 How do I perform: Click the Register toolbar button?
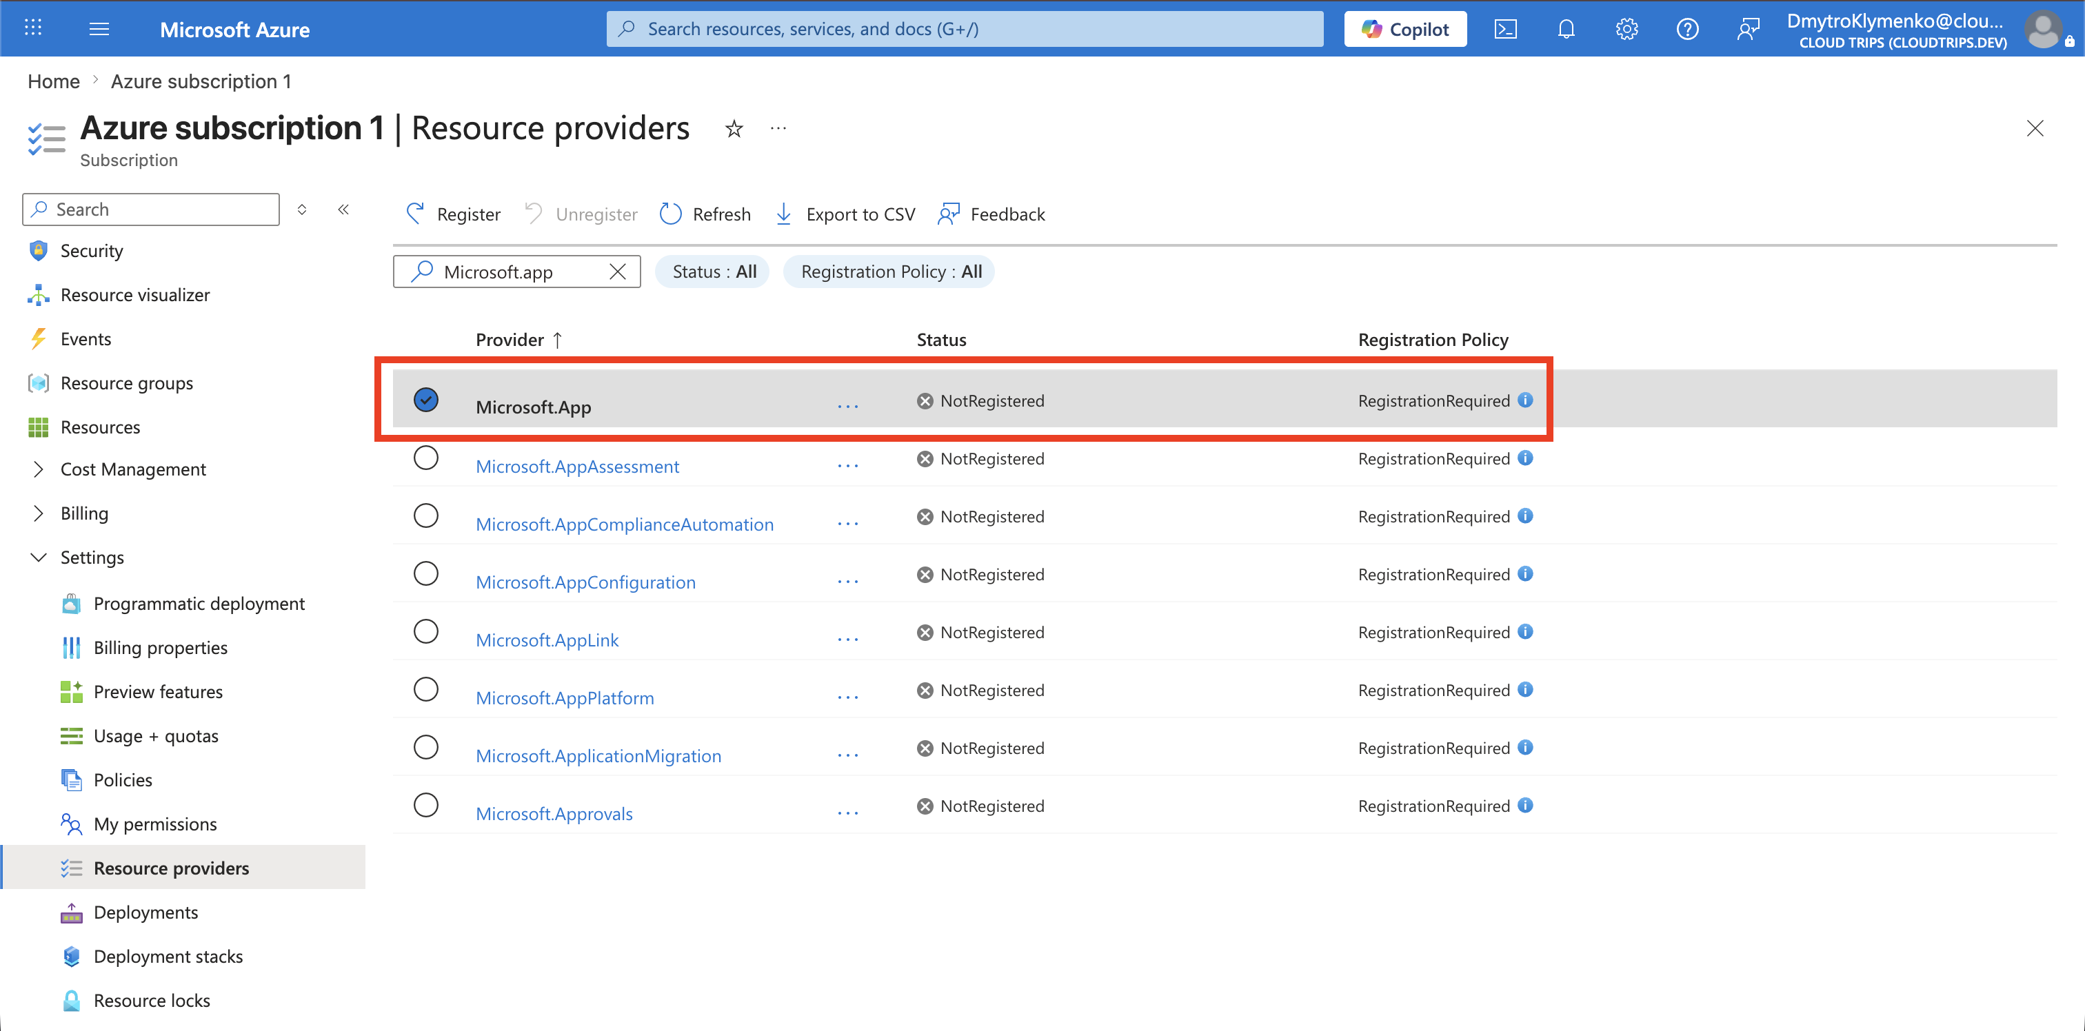[453, 214]
